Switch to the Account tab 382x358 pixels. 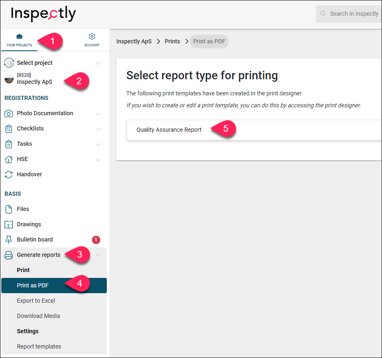click(92, 40)
